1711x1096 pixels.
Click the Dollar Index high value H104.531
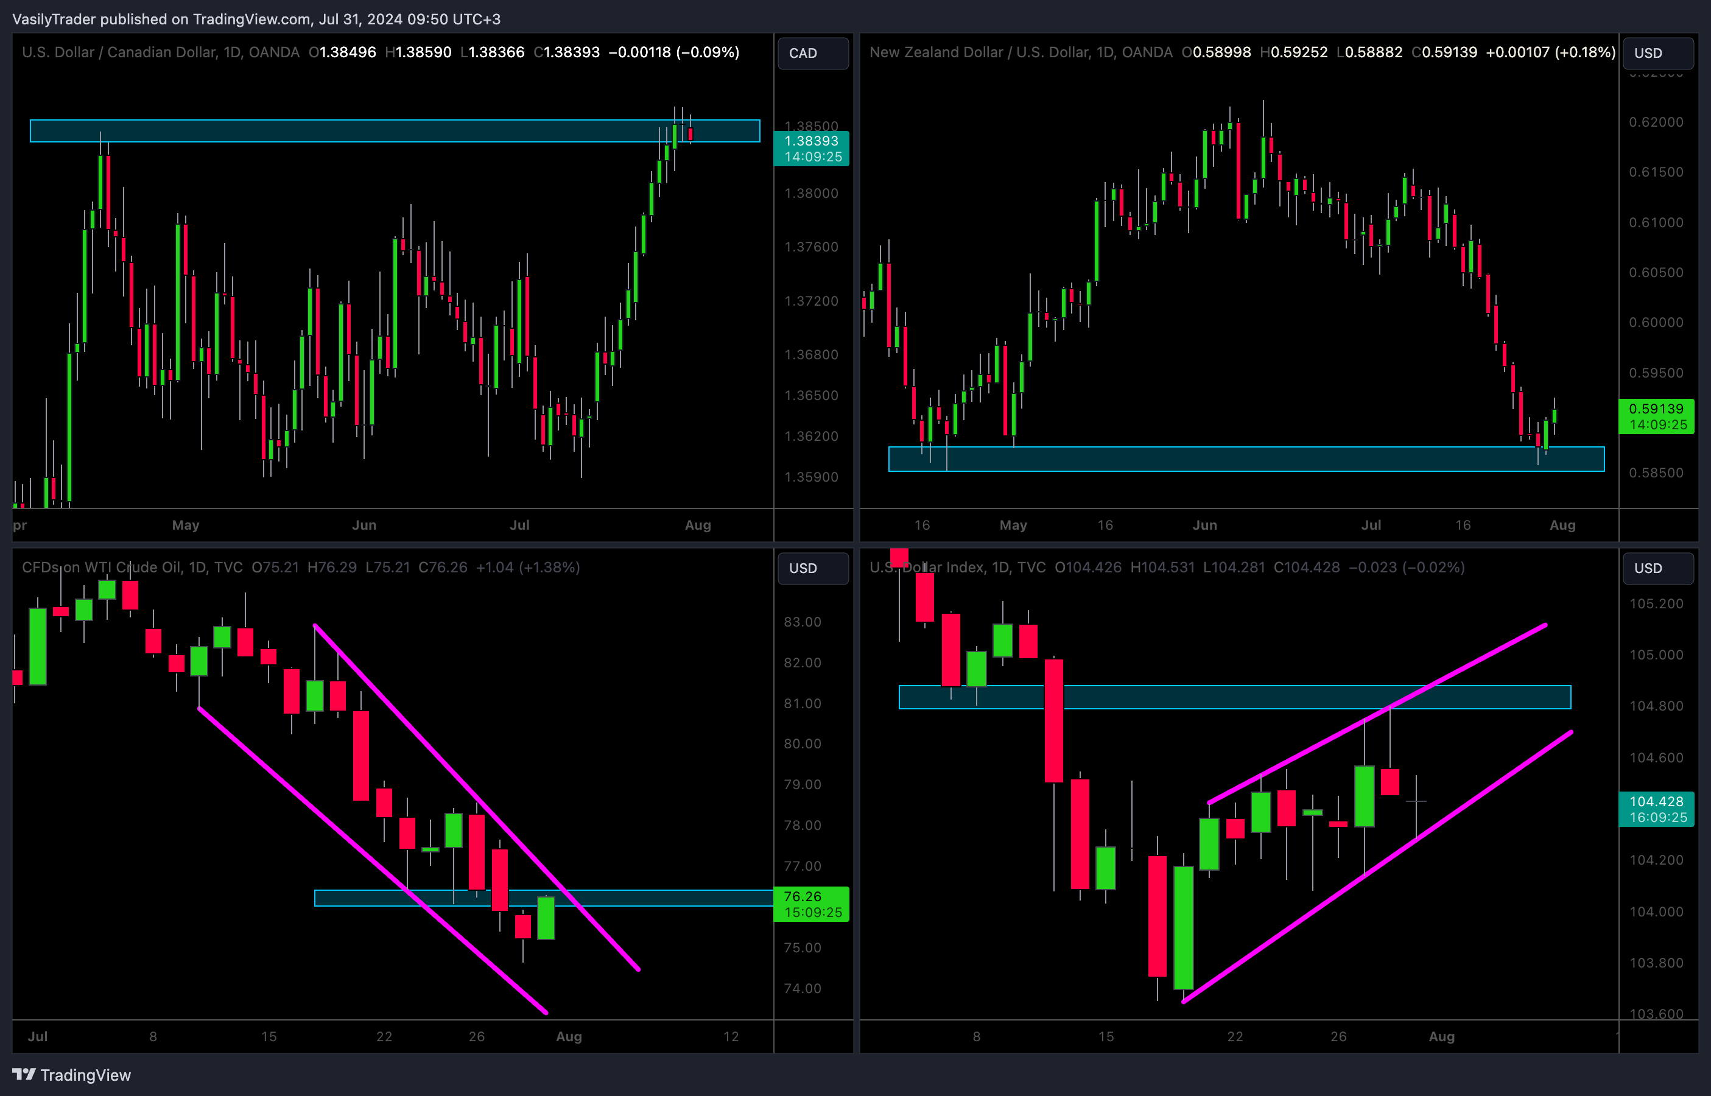tap(1163, 567)
